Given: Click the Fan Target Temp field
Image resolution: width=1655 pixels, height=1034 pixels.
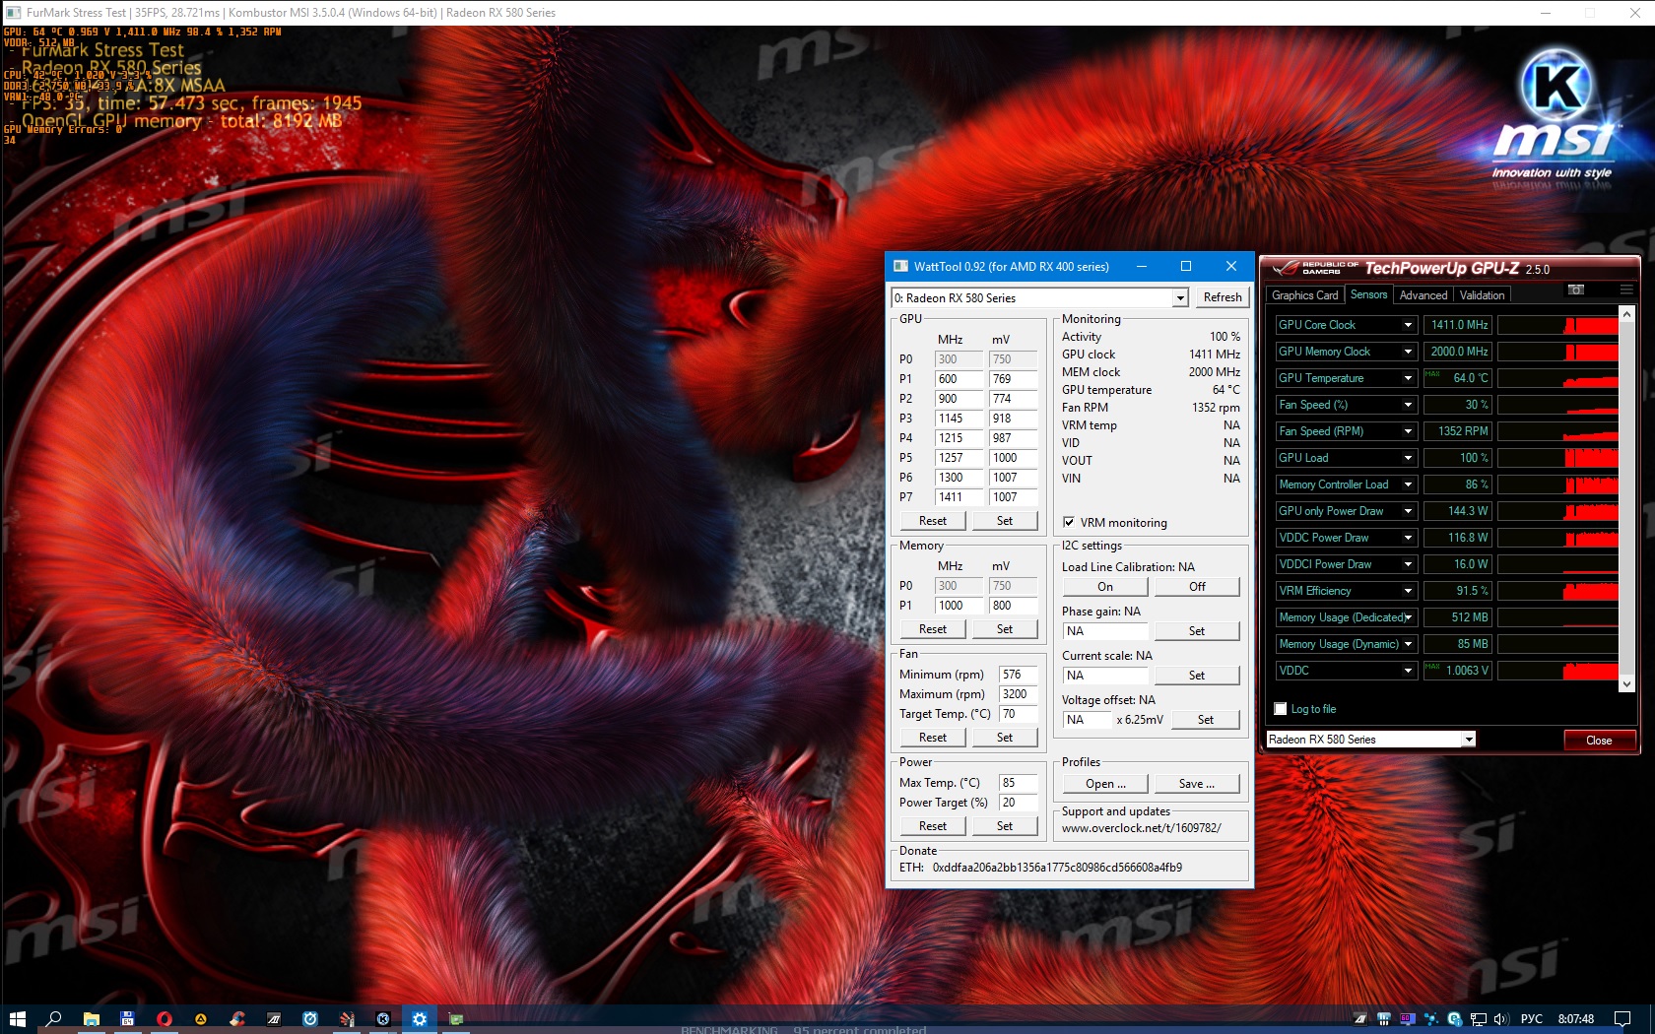Looking at the screenshot, I should click(1018, 714).
